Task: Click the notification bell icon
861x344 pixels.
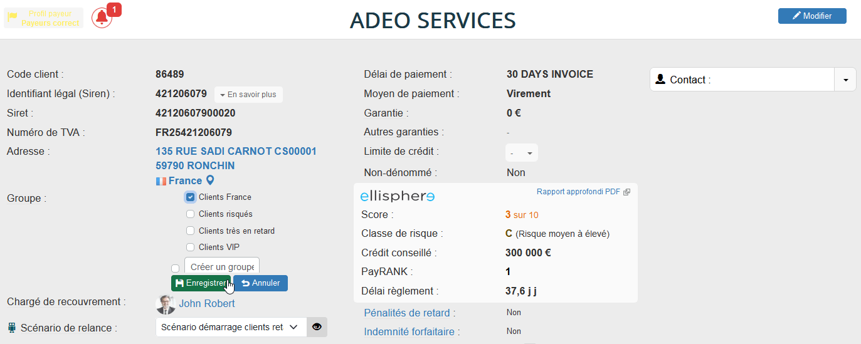Action: coord(102,18)
